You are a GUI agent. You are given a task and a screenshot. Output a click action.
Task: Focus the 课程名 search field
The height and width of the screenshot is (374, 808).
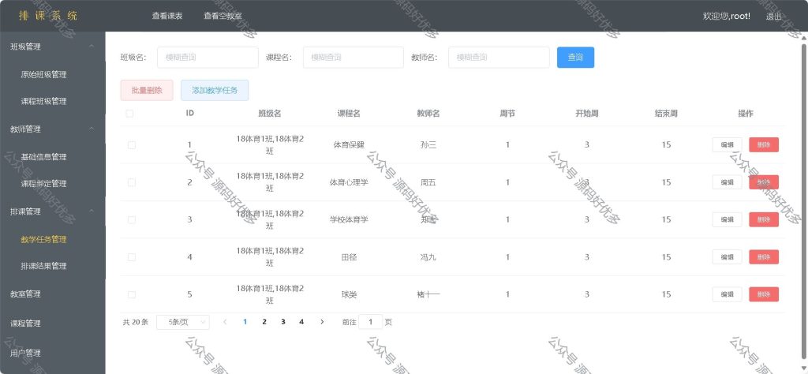click(353, 57)
